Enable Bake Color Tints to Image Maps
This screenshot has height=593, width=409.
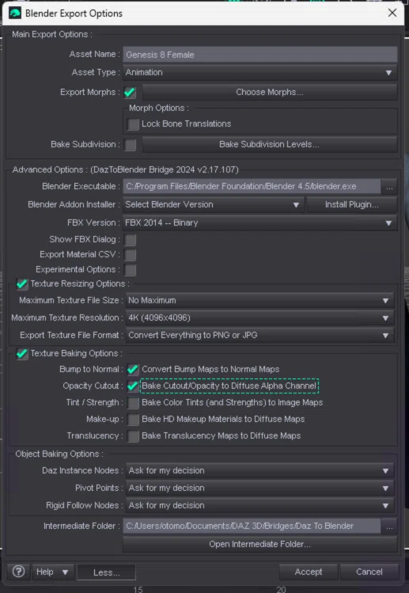pyautogui.click(x=133, y=403)
